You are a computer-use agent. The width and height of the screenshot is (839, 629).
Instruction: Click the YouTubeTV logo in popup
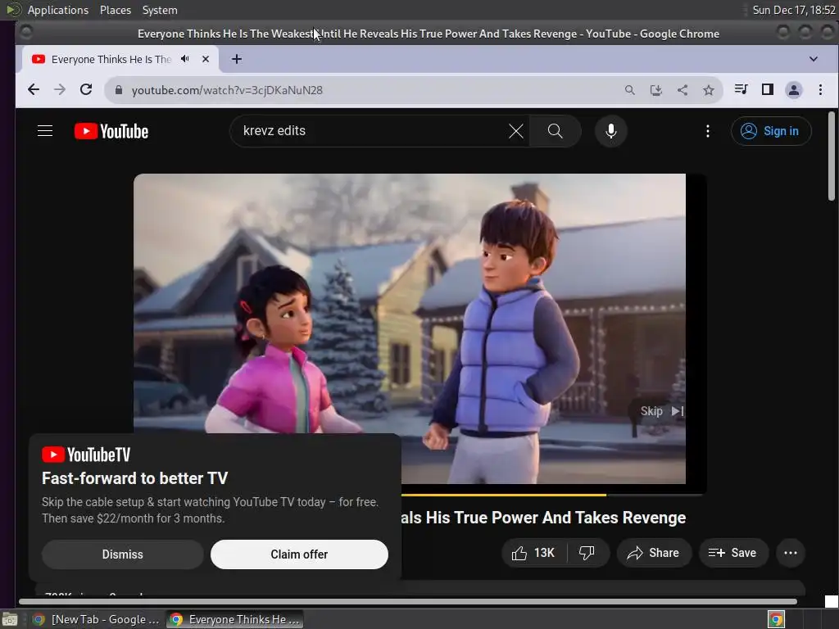click(86, 455)
